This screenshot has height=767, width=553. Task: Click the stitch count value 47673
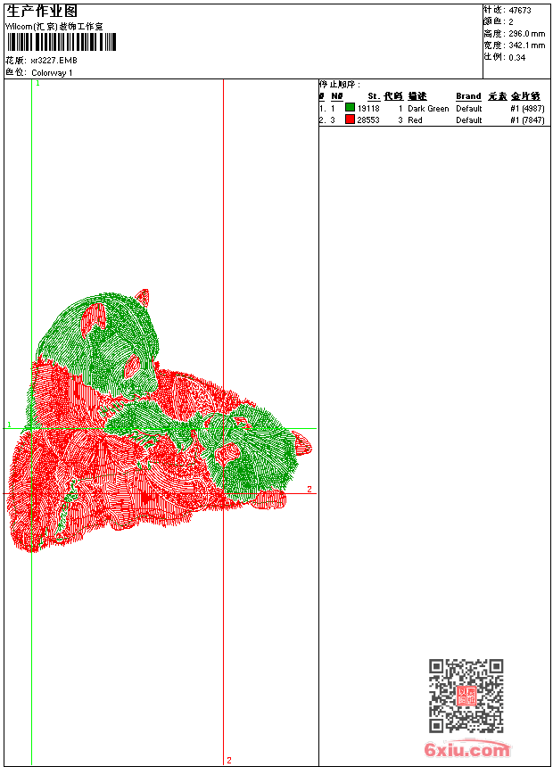click(x=519, y=11)
